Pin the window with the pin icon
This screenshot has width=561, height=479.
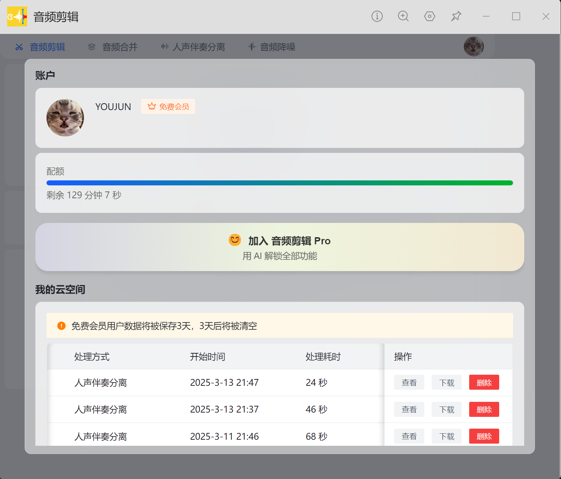click(456, 16)
